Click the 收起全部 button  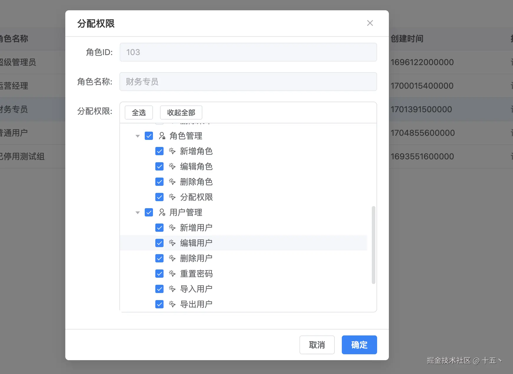pos(181,112)
